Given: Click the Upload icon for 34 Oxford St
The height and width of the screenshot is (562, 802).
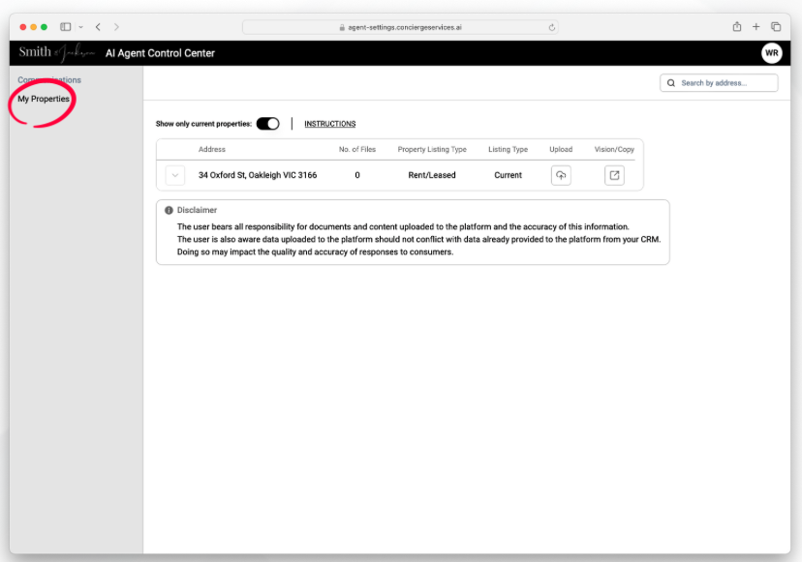Looking at the screenshot, I should pos(561,175).
